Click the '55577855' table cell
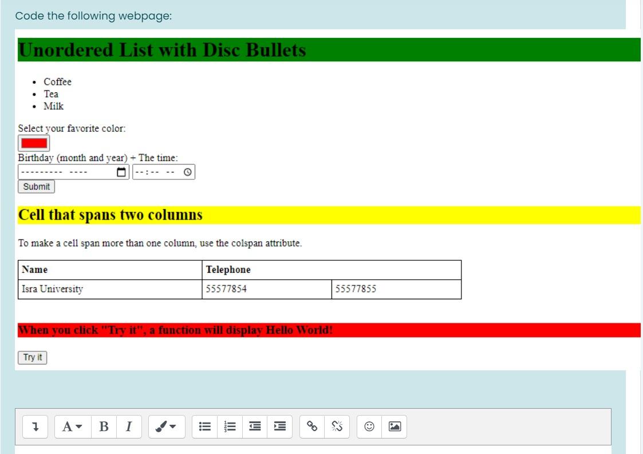This screenshot has height=454, width=643. click(x=396, y=289)
